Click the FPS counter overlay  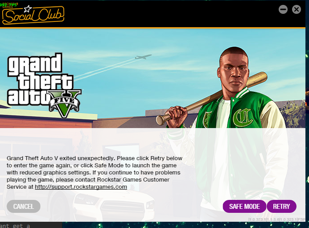point(8,5)
